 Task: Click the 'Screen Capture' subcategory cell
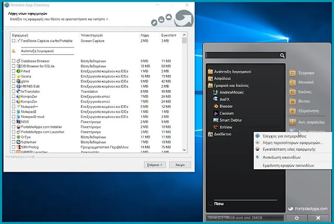[x=92, y=41]
